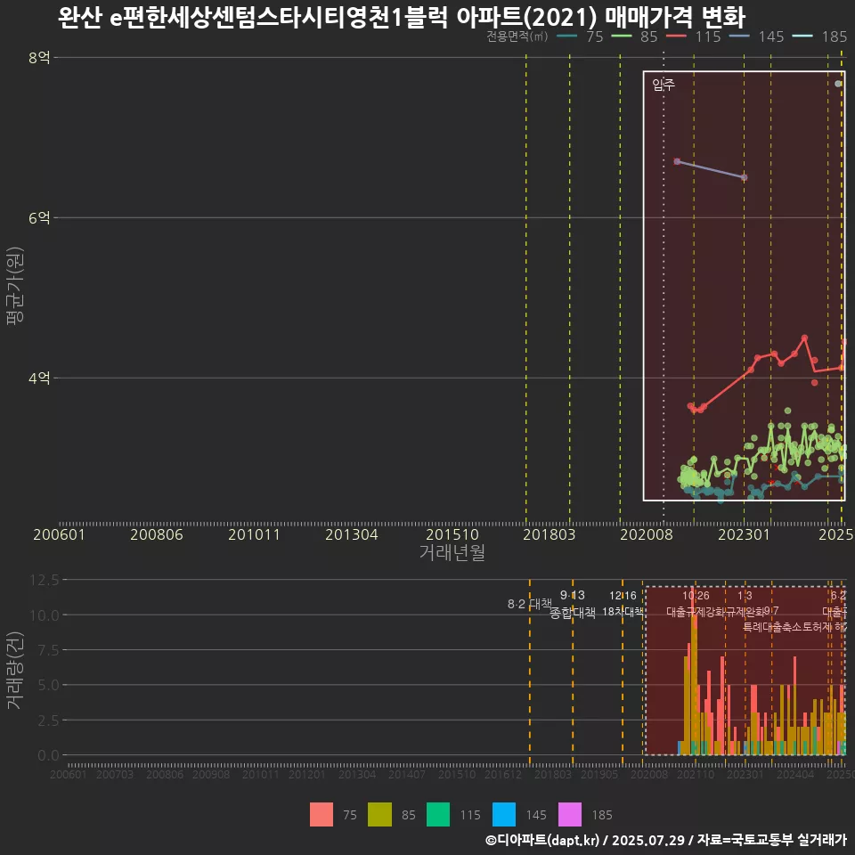This screenshot has width=855, height=855.
Task: Click the 201304 label on the price chart axis
Action: click(x=352, y=534)
